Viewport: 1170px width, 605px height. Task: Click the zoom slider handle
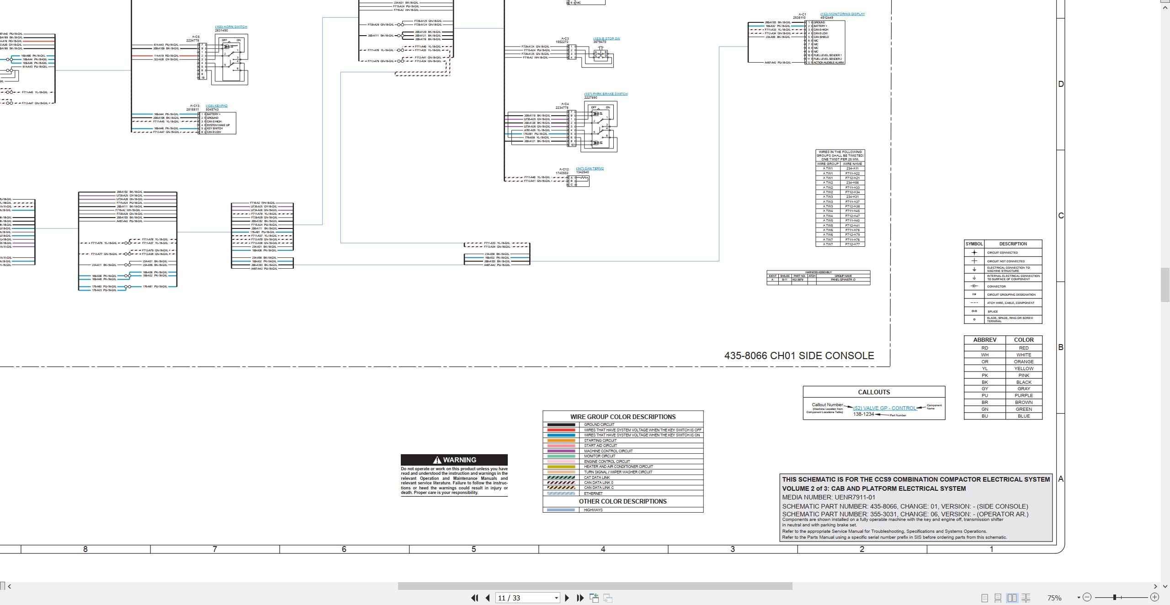coord(1115,597)
